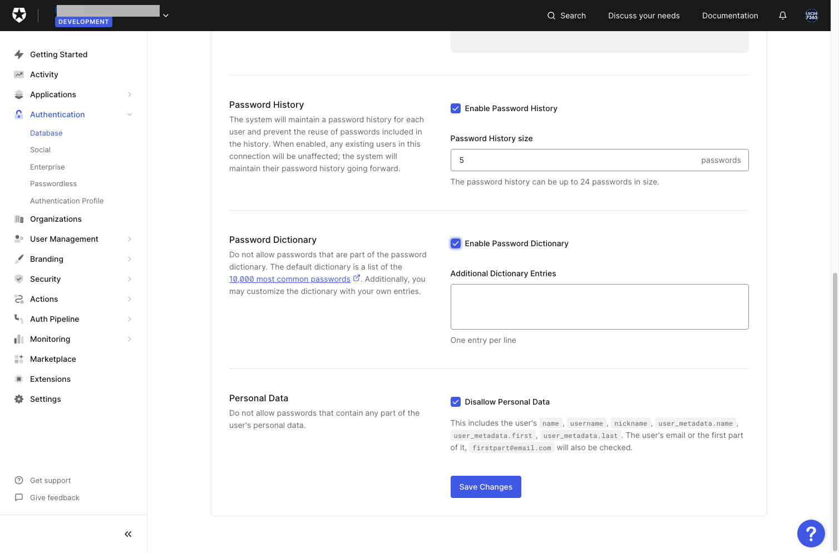Click the Organizations building icon

click(19, 219)
